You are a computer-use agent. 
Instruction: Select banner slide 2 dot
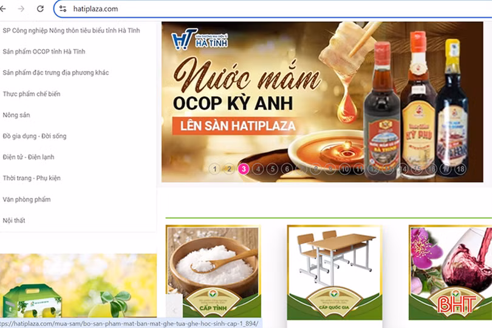coord(229,169)
